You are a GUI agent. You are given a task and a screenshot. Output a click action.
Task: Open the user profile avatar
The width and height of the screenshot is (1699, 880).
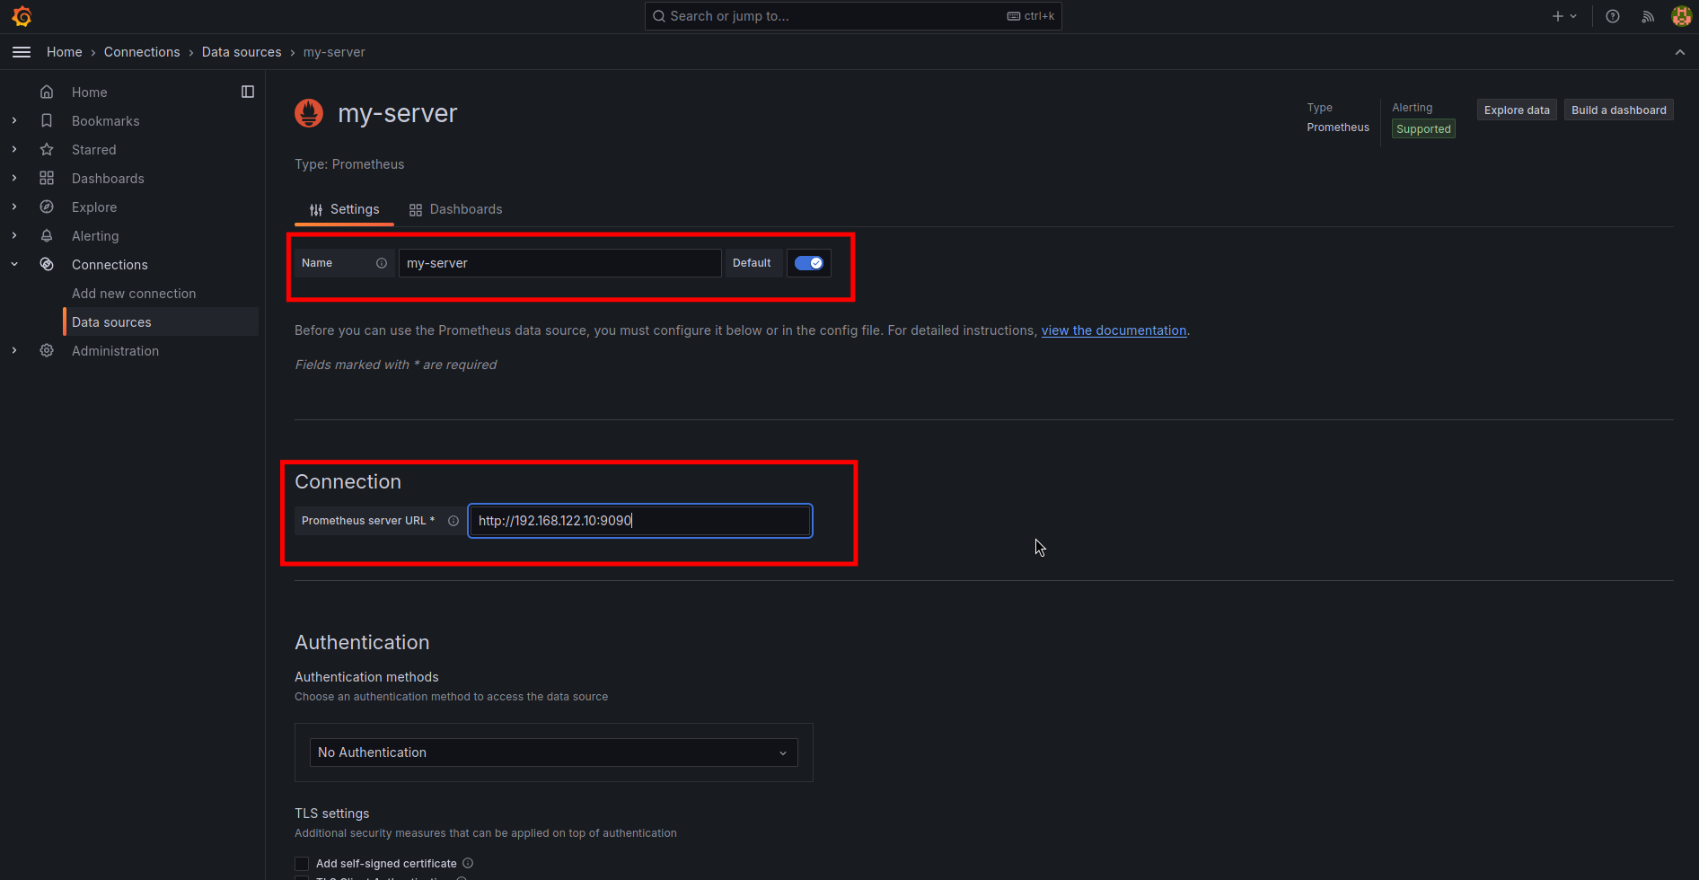click(x=1681, y=16)
